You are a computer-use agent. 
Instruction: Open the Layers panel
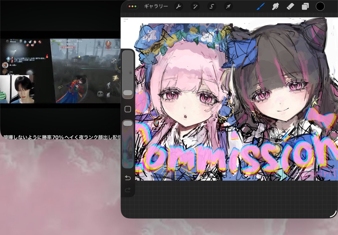click(305, 6)
